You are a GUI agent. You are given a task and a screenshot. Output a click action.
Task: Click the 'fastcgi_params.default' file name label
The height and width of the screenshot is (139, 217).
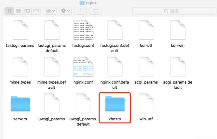coord(52,48)
